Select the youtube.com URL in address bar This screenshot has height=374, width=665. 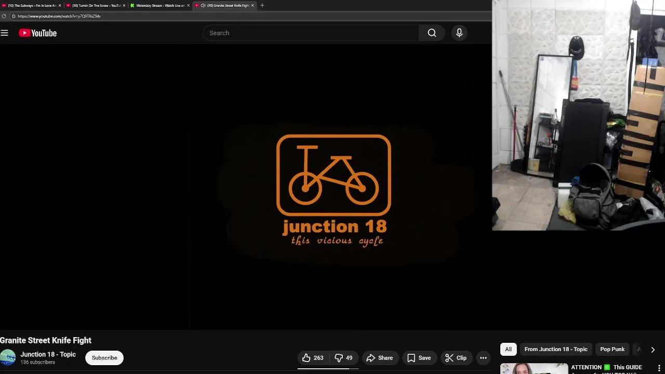pyautogui.click(x=59, y=16)
